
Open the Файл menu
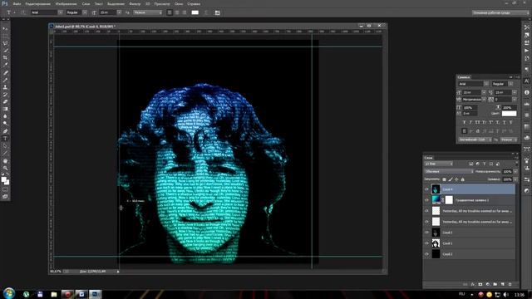pyautogui.click(x=17, y=3)
